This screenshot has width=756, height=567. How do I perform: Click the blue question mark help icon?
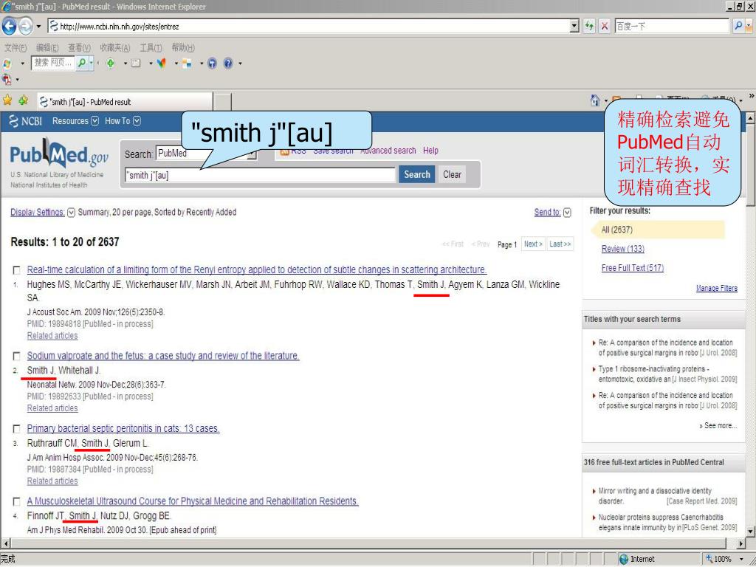[x=228, y=63]
